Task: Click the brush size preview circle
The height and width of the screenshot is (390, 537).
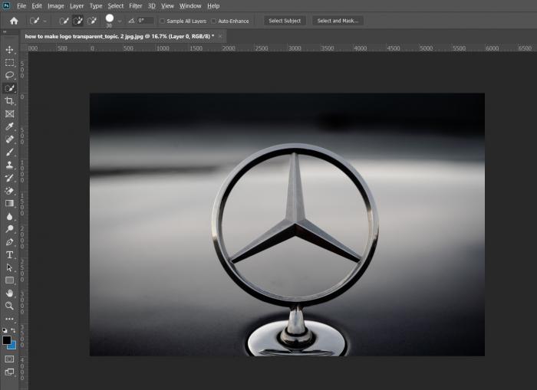Action: pyautogui.click(x=110, y=18)
